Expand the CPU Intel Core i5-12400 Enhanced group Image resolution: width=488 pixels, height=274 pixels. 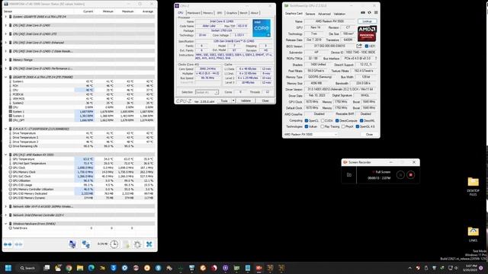(x=5, y=43)
